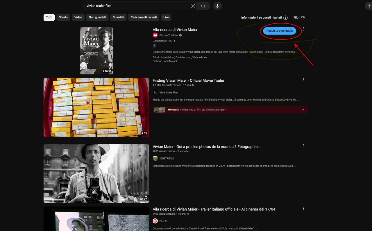Open the Filtri button label
Screen dimensions: 372x231
pos(296,17)
